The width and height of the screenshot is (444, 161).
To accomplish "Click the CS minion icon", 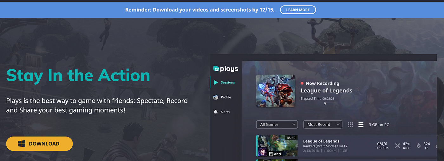I will (x=418, y=146).
